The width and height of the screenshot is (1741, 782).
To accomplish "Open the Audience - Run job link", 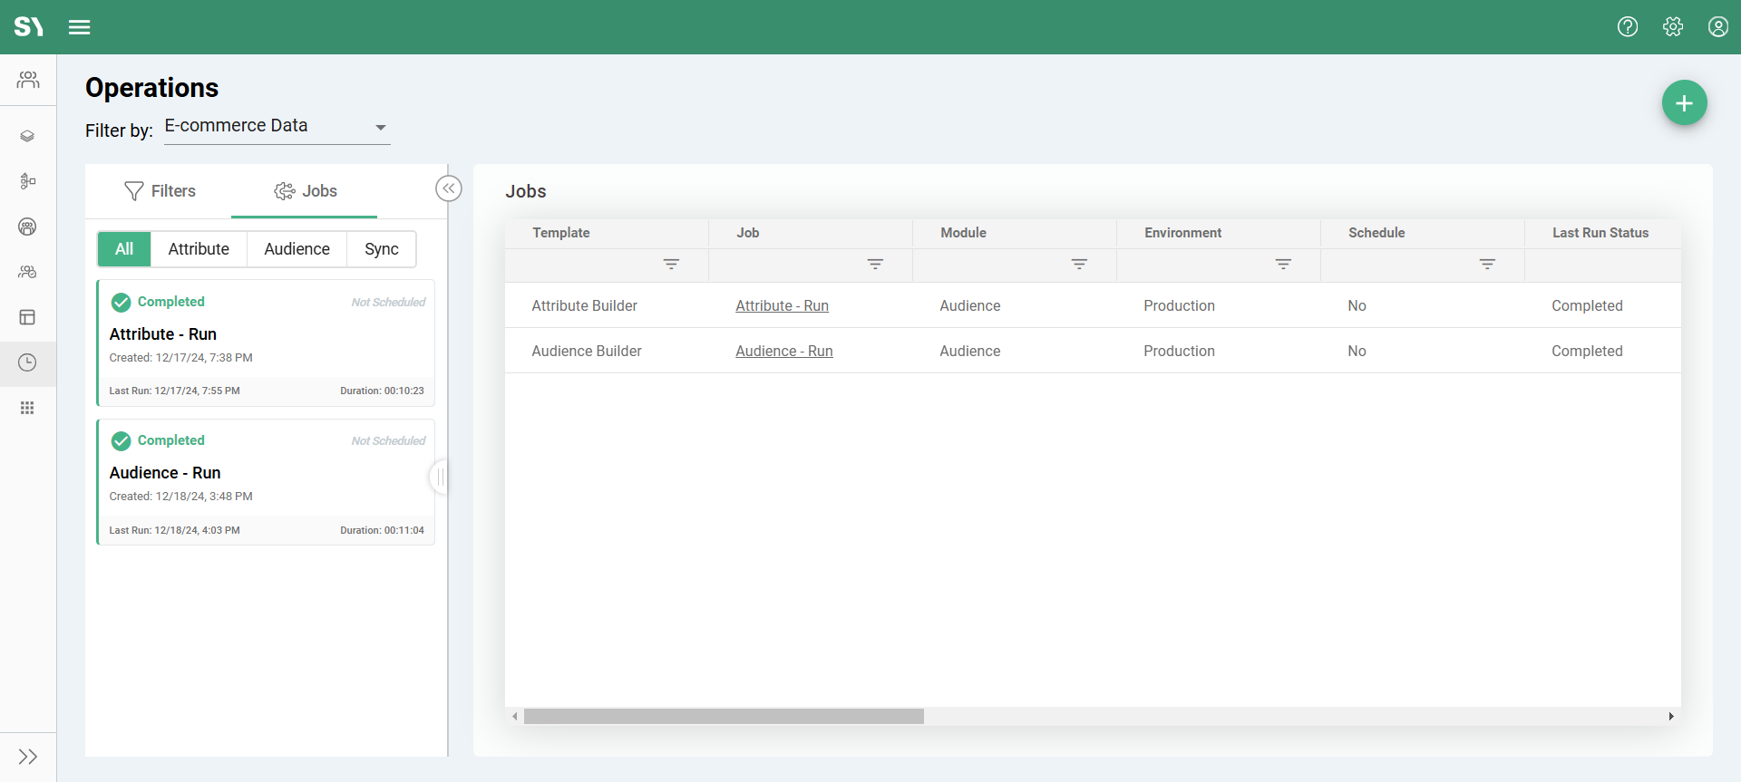I will click(x=783, y=352).
